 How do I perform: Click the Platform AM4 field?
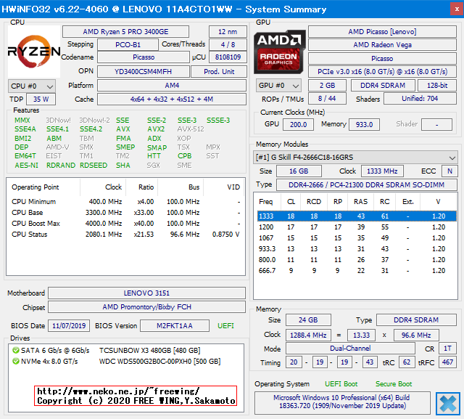172,86
